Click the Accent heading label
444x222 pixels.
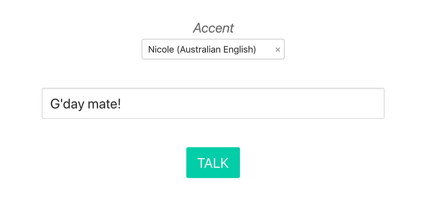[x=213, y=28]
